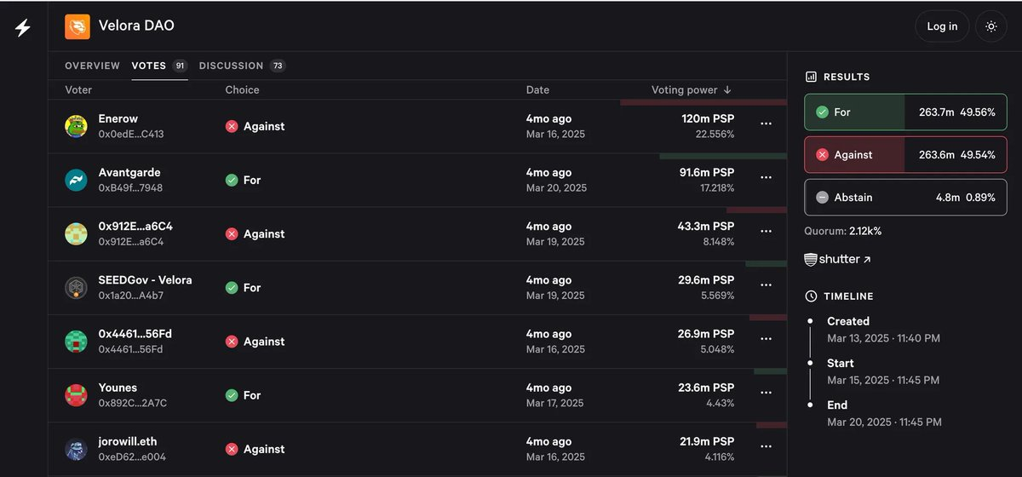
Task: Click Enerow's frog avatar
Action: 77,126
